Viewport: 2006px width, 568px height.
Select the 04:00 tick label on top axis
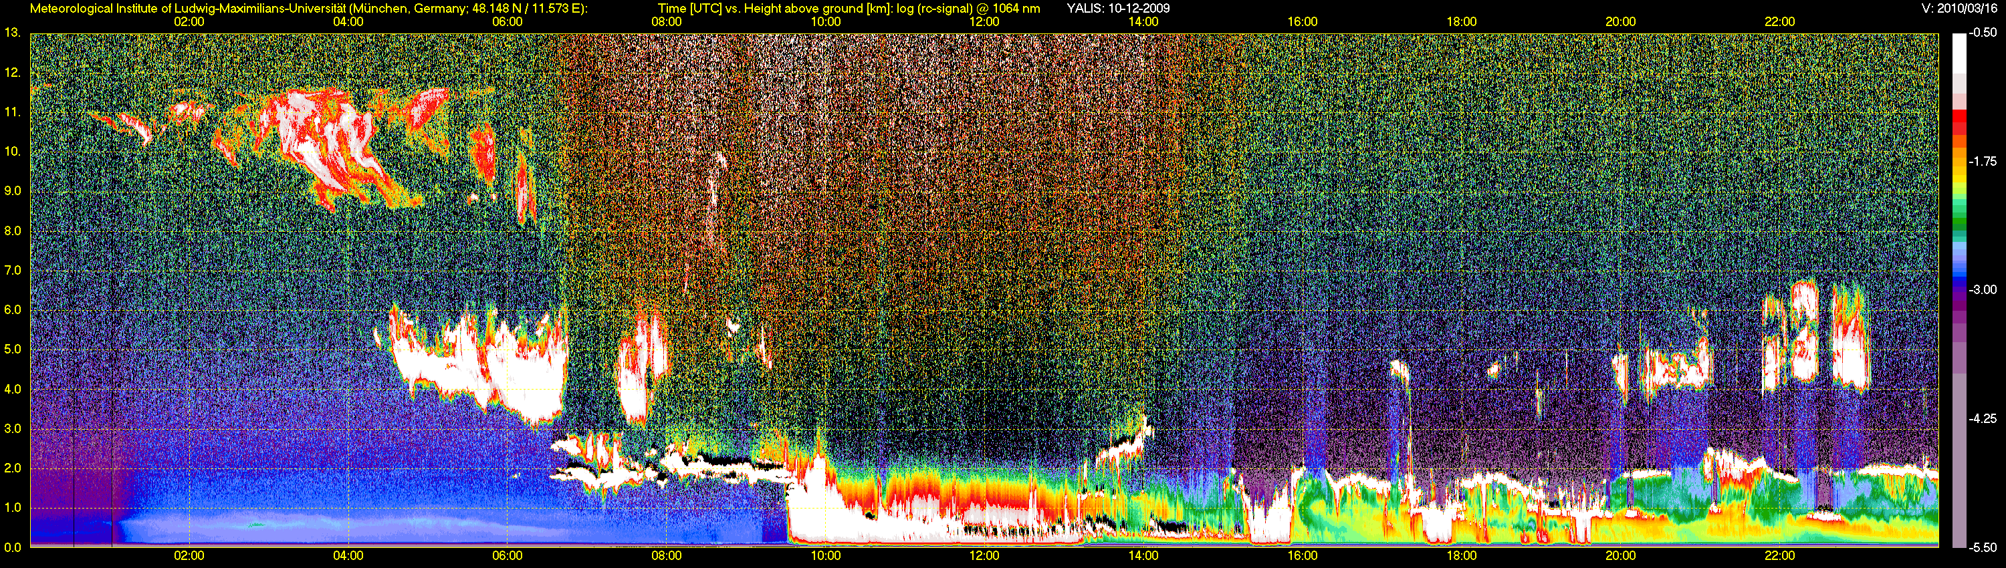coord(347,22)
